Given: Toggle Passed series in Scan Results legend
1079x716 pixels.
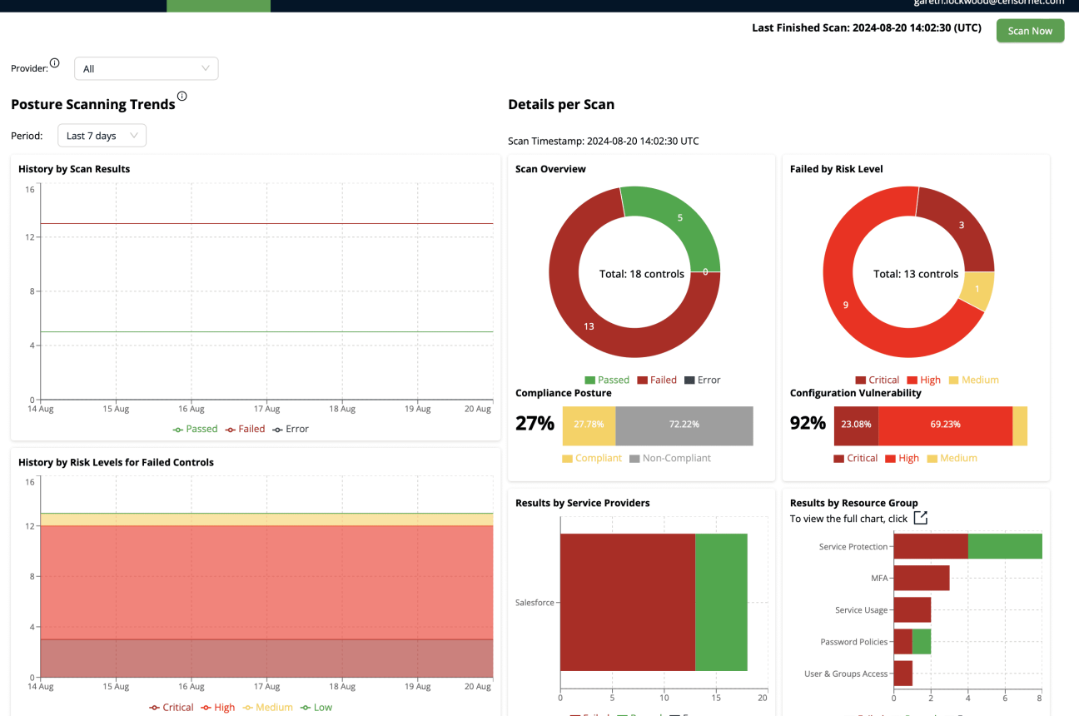Looking at the screenshot, I should (x=196, y=430).
